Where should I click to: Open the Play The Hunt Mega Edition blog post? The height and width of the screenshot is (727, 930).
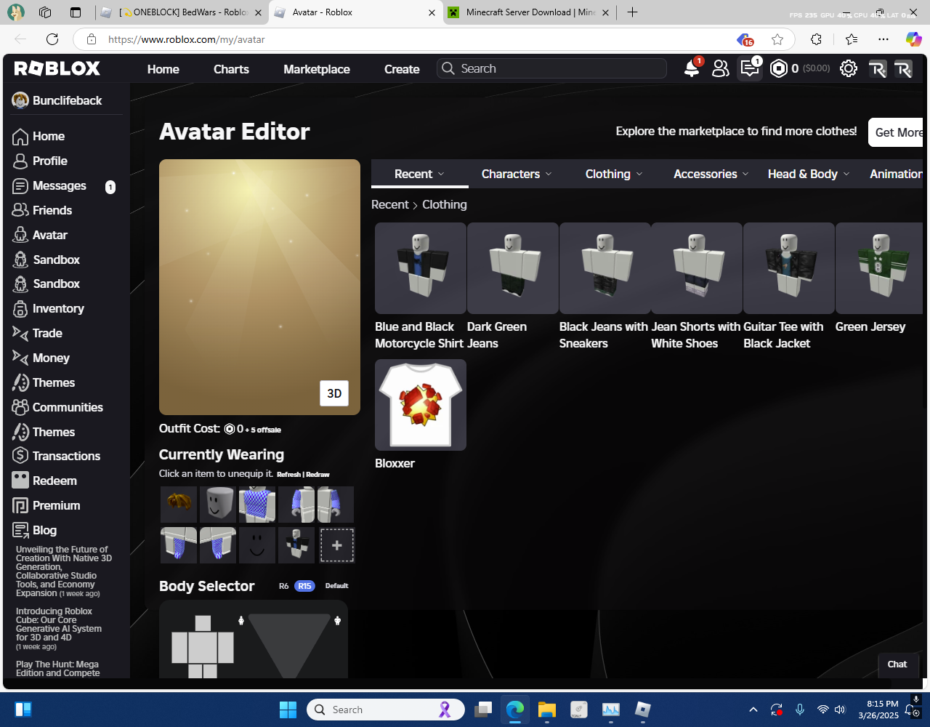tap(57, 668)
